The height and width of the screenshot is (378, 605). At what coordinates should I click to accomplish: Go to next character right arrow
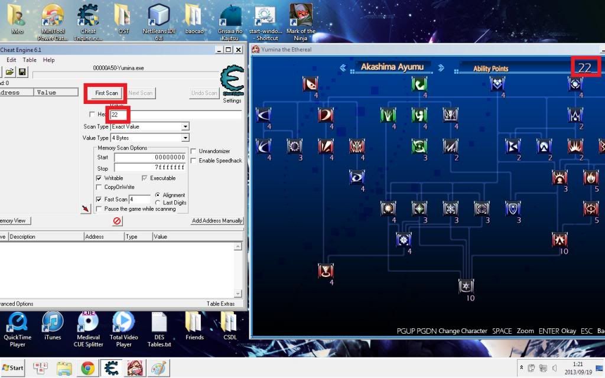(441, 68)
